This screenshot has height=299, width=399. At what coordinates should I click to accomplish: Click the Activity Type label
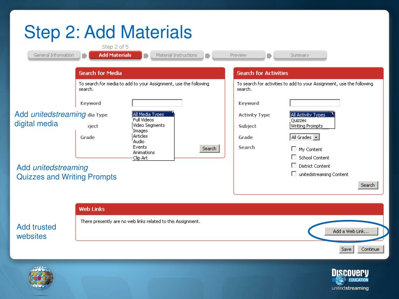(254, 115)
